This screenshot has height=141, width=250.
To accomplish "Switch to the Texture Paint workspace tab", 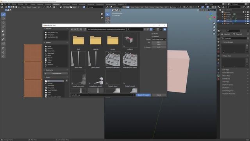I will coord(66,4).
